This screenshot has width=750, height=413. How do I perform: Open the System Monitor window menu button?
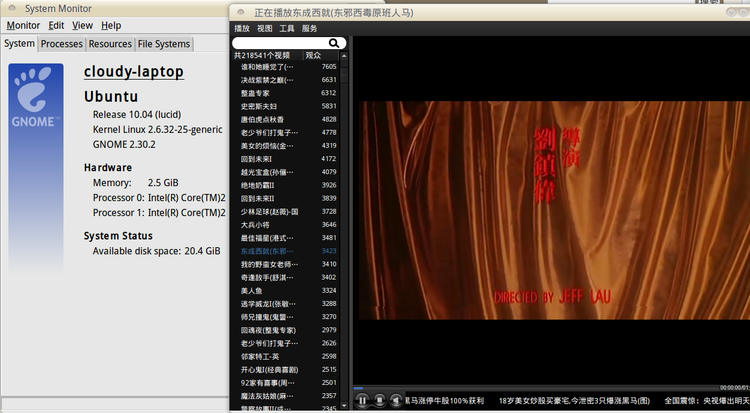pos(12,8)
